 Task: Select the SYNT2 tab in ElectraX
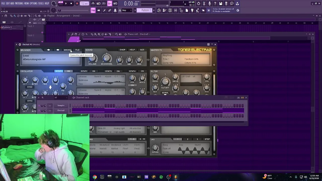84,71
